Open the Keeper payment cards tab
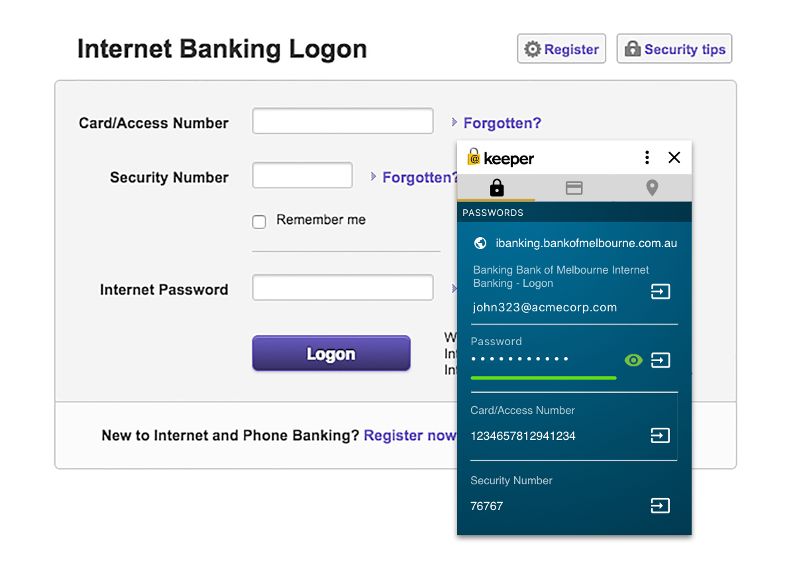Screen dimensions: 795x571 574,189
